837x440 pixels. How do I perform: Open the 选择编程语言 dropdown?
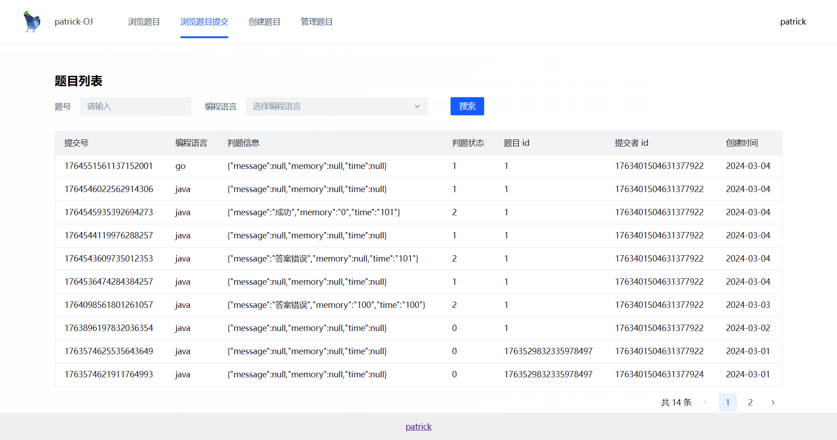(337, 106)
